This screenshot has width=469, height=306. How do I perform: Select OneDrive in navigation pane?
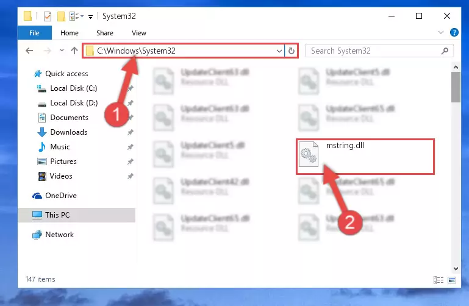coord(61,196)
